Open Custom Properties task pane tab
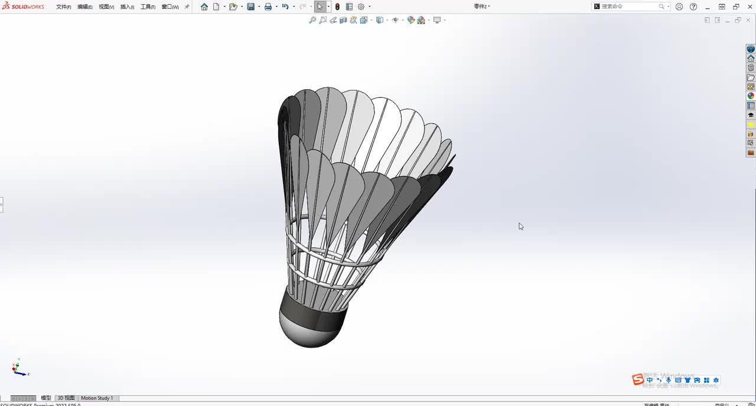The width and height of the screenshot is (756, 406). pyautogui.click(x=751, y=106)
